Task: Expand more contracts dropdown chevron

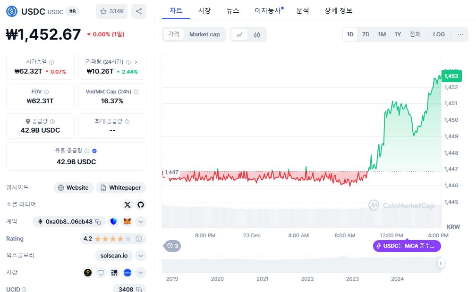Action: click(x=141, y=222)
